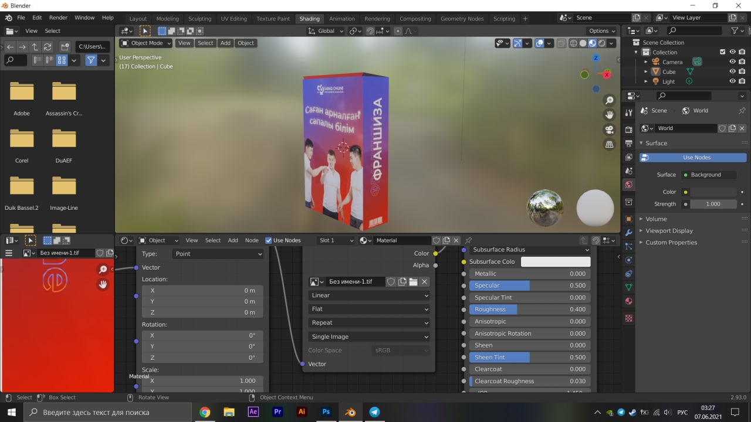Open Telegram from the taskbar
Screen dimensions: 751x422
click(x=374, y=412)
